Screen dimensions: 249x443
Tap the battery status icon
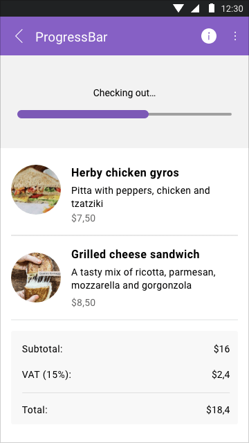tap(212, 8)
